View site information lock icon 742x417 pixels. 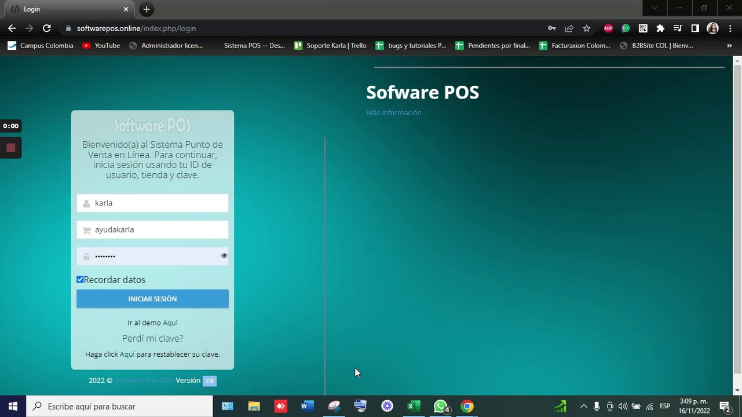68,28
